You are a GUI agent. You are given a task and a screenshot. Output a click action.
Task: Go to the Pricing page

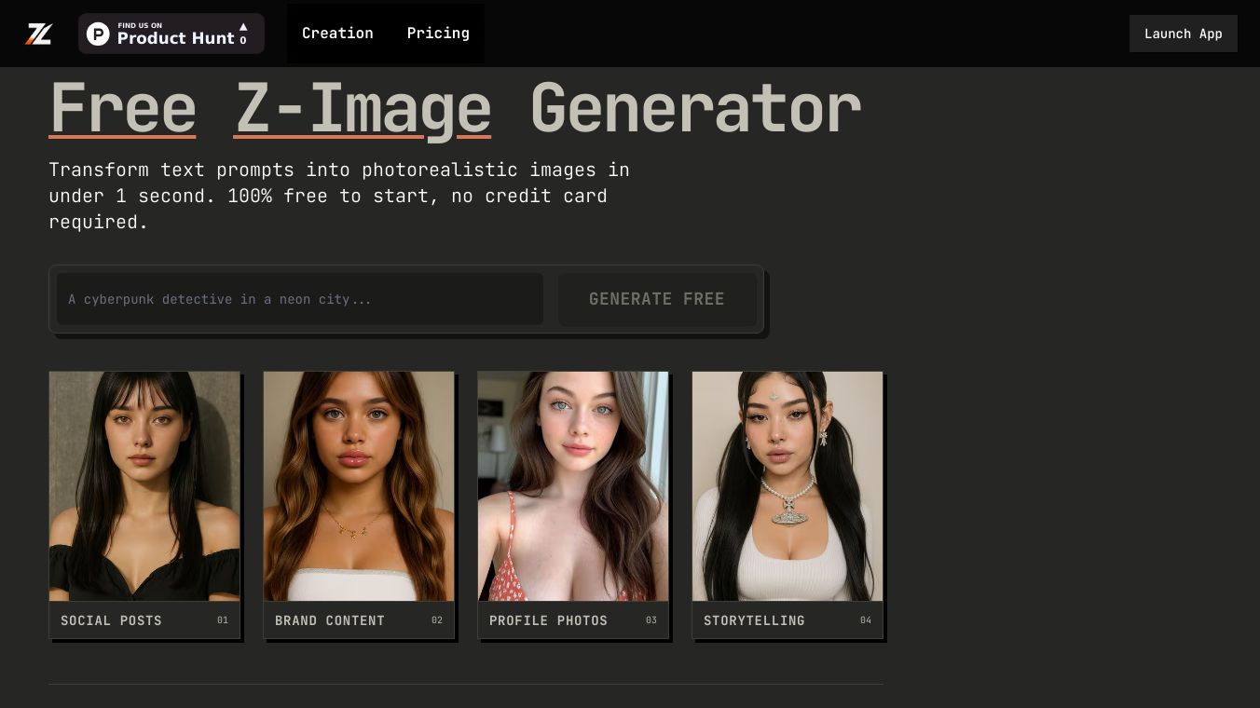pos(438,34)
